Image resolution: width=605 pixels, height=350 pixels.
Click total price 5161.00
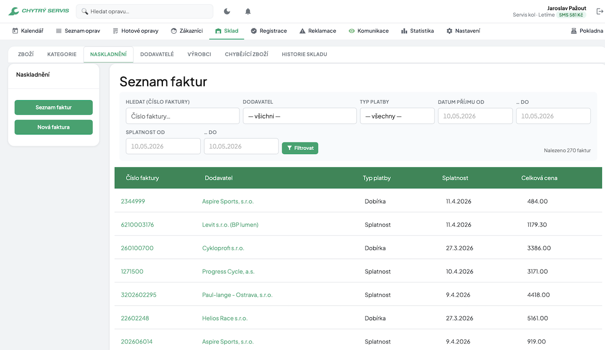pos(537,318)
